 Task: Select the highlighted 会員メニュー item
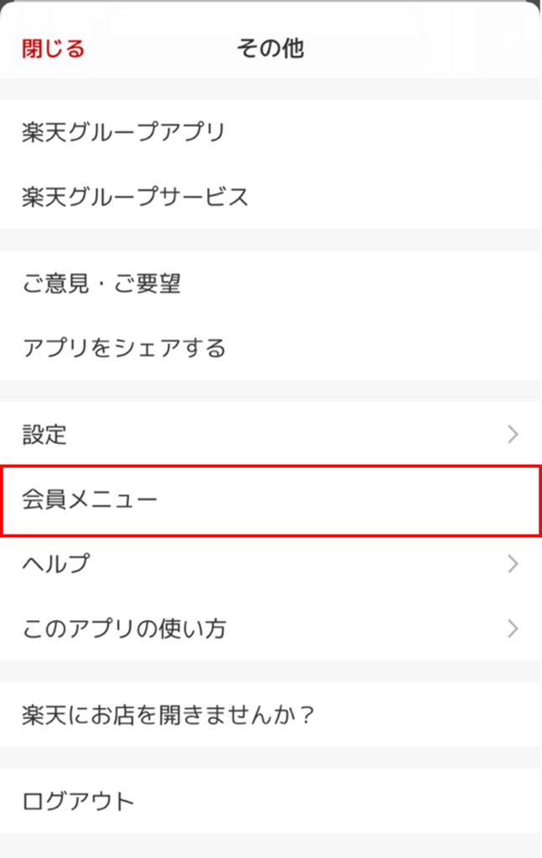coord(90,500)
